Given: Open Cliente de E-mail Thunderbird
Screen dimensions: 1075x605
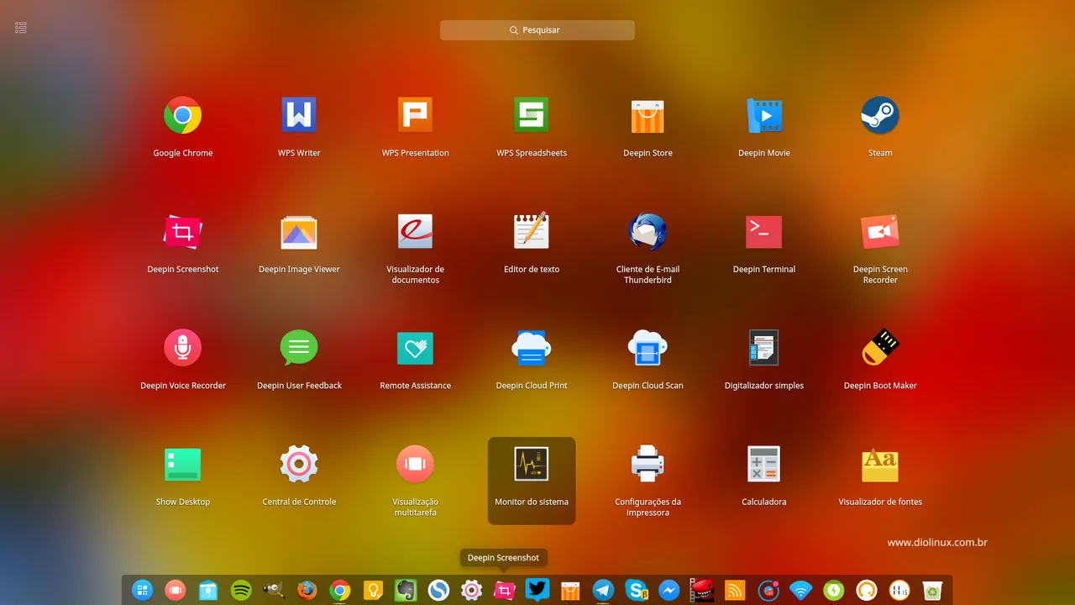Looking at the screenshot, I should coord(648,232).
